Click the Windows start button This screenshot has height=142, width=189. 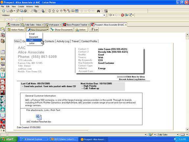click(9, 139)
